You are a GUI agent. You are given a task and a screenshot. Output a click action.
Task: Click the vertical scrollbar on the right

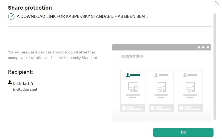tap(215, 66)
